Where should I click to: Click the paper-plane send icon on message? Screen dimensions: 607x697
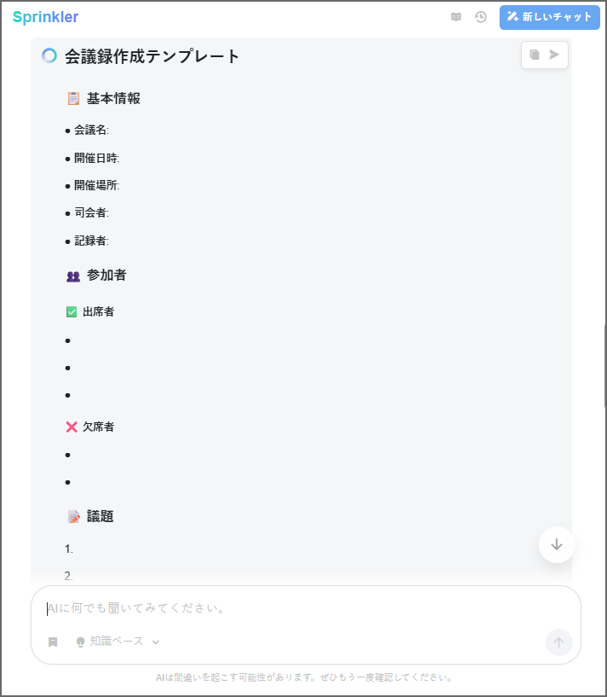coord(555,55)
